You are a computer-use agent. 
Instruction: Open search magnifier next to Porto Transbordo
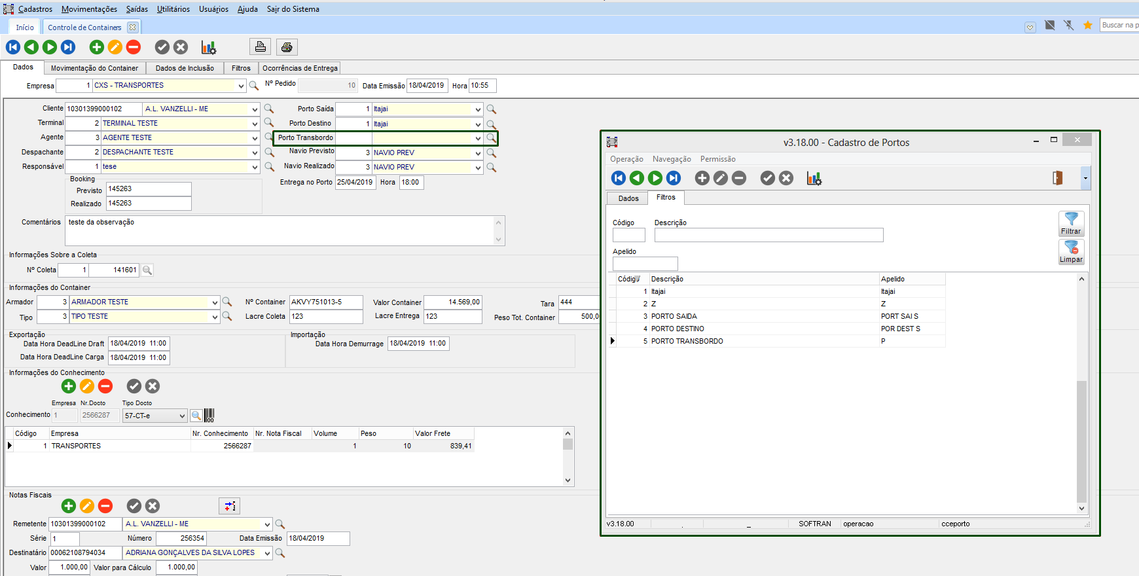click(491, 138)
